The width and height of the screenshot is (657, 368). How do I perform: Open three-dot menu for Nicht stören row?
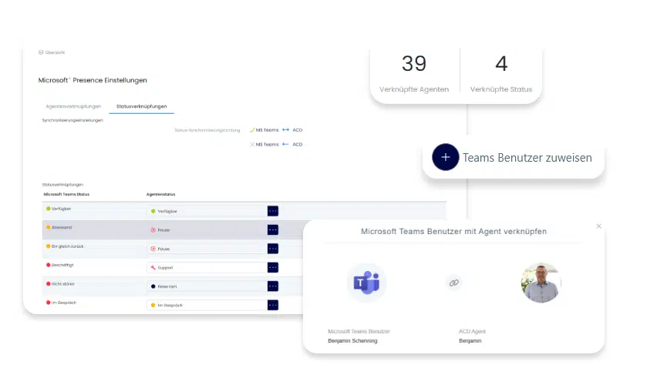click(272, 286)
